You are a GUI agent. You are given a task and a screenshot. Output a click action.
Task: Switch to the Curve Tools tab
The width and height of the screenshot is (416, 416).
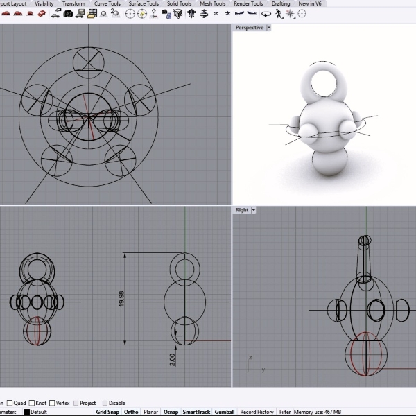107,3
